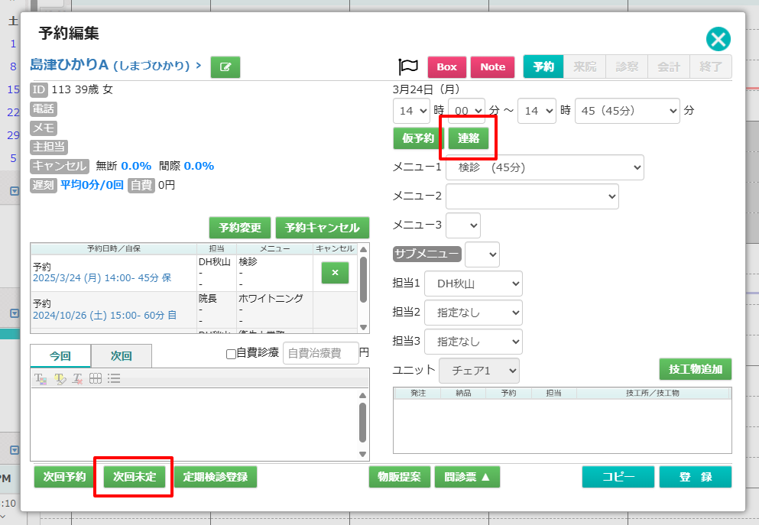This screenshot has width=759, height=525.
Task: Open the 担当1 dropdown showing DH秋山
Action: tap(473, 284)
